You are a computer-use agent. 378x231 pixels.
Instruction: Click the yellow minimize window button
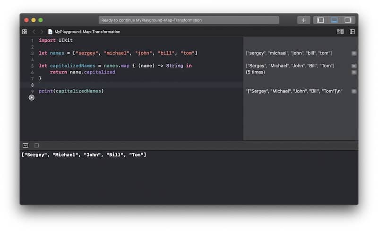tap(34, 20)
